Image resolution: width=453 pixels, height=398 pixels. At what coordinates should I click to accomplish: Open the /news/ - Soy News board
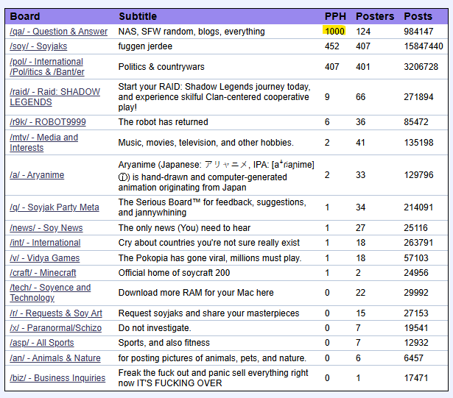click(x=46, y=228)
